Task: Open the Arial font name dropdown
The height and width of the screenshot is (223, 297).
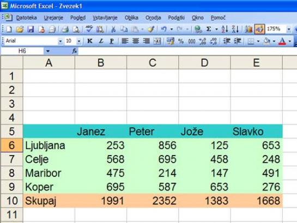Action: 60,41
